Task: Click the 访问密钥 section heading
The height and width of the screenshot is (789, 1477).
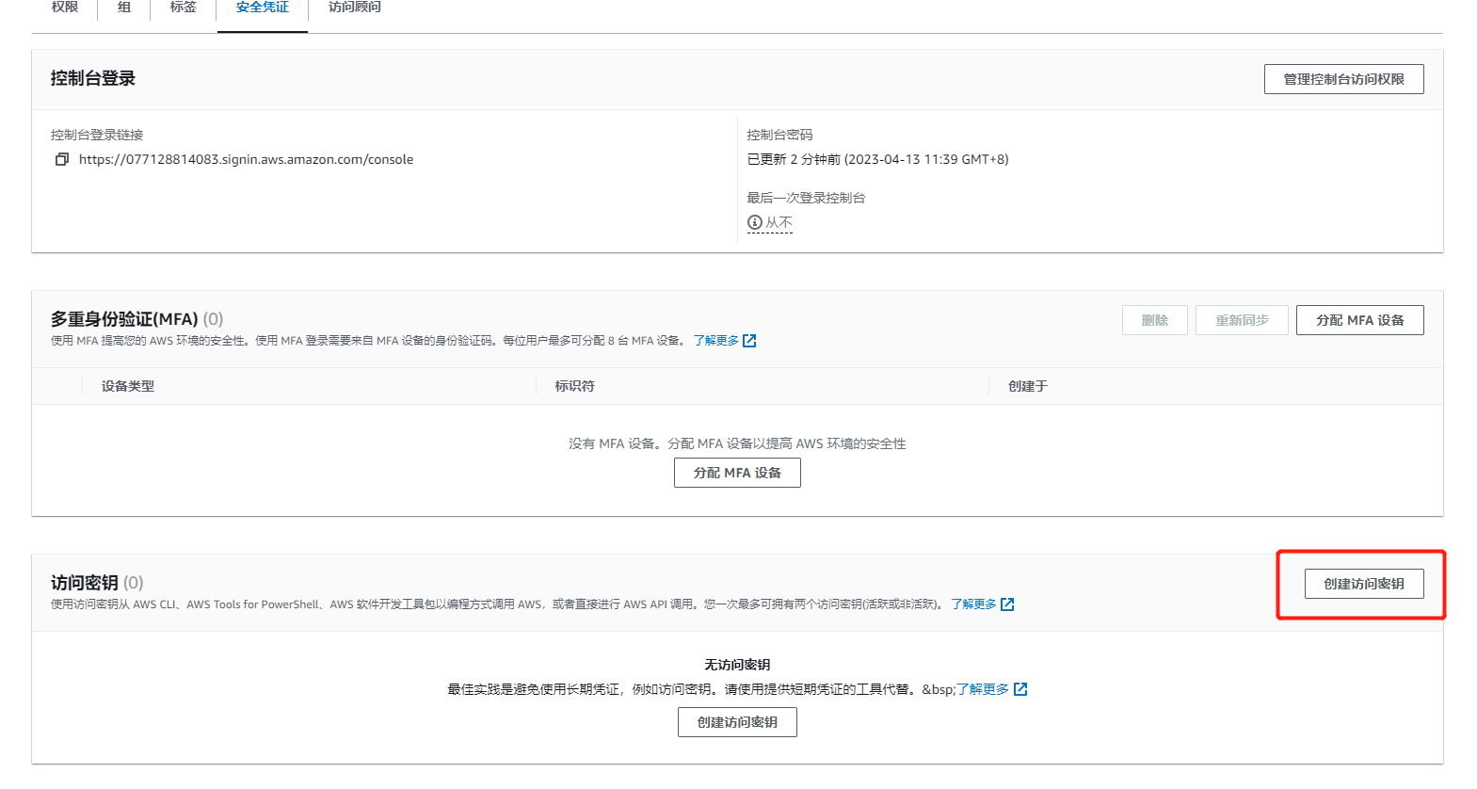Action: coord(85,583)
